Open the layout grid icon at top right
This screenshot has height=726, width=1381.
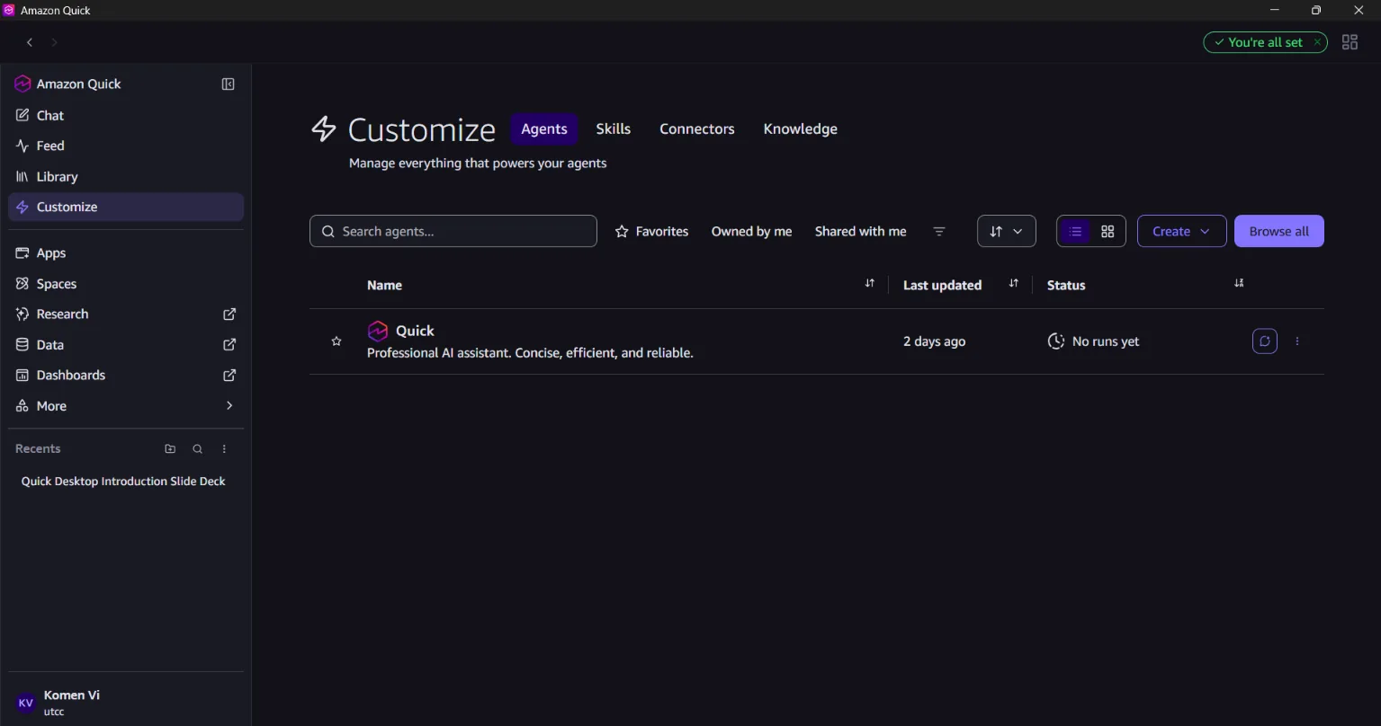coord(1350,42)
